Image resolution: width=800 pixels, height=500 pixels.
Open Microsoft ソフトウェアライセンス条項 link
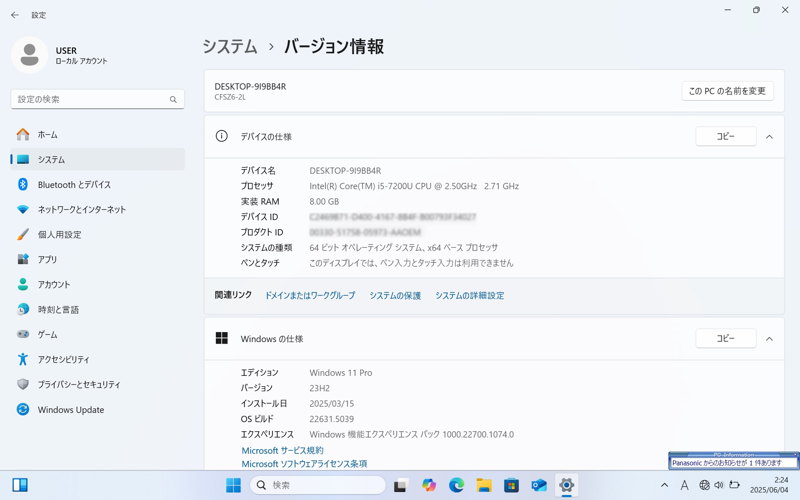(x=304, y=464)
